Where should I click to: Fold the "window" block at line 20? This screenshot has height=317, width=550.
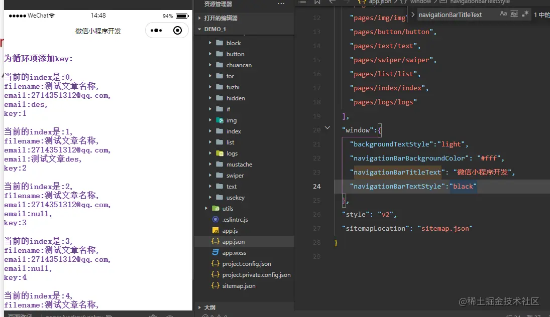(327, 128)
